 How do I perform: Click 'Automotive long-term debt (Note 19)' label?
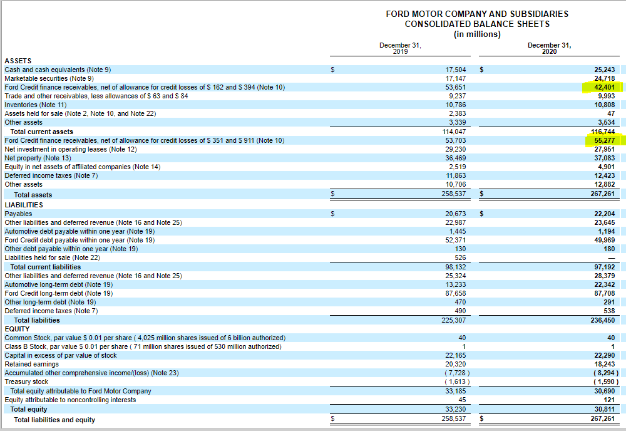click(59, 284)
